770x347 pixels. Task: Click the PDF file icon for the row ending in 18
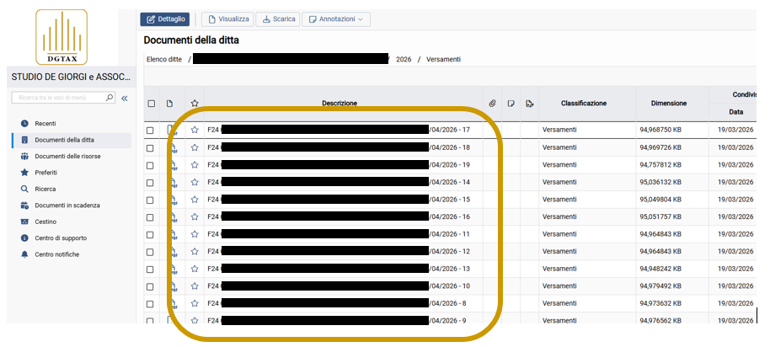click(x=173, y=147)
